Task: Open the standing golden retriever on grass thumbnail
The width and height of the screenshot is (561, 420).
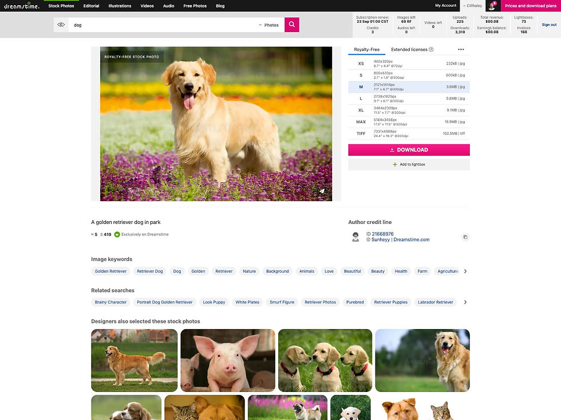Action: coord(134,361)
